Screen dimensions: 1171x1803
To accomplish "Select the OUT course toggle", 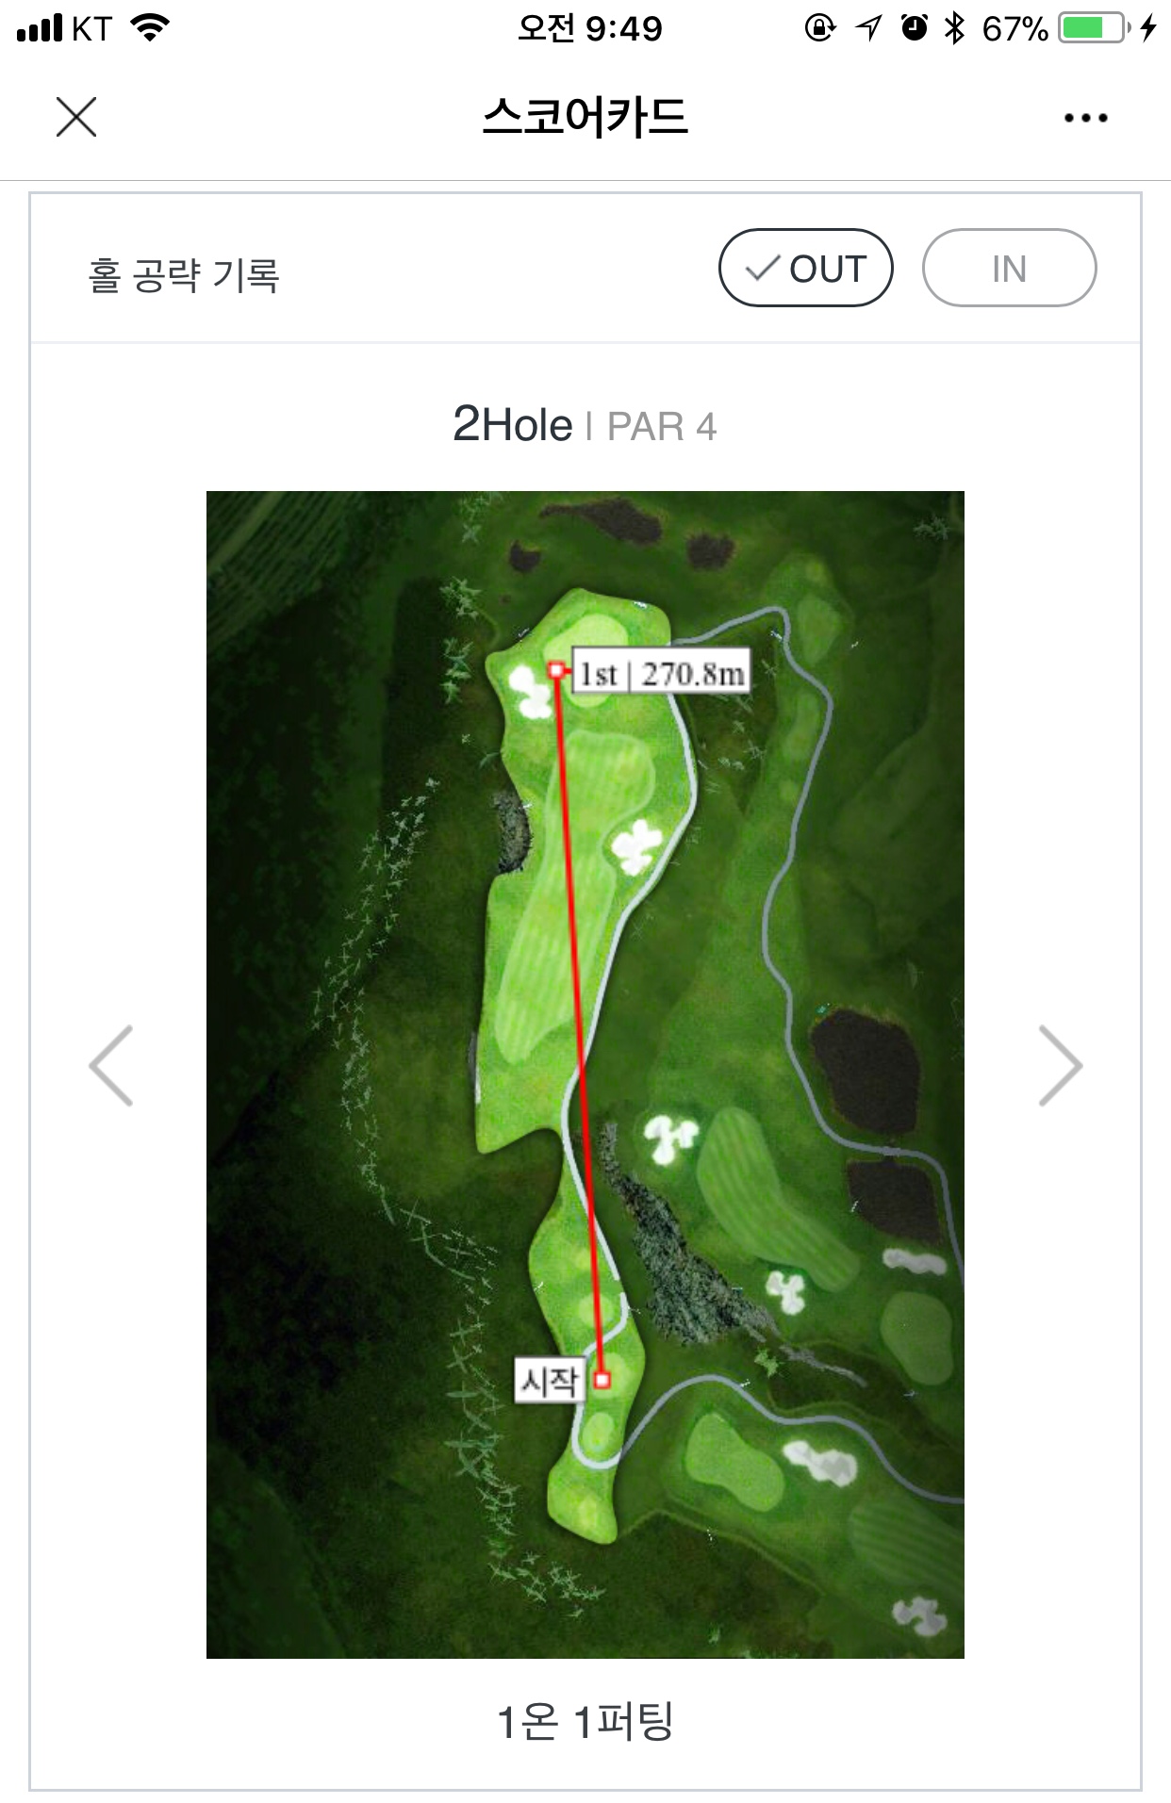I will click(x=805, y=269).
